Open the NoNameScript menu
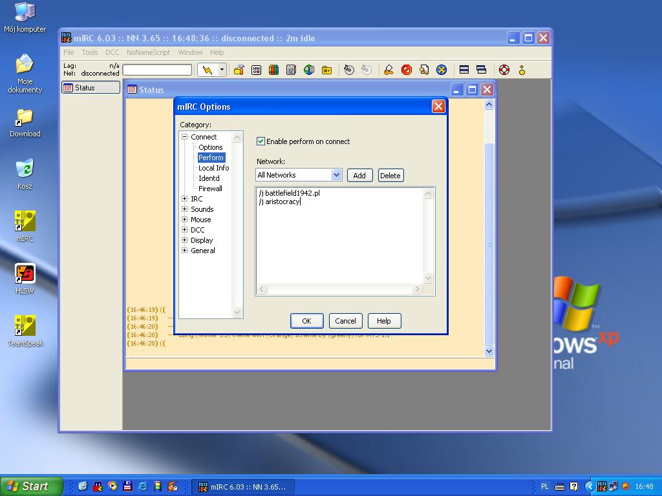 click(x=148, y=52)
